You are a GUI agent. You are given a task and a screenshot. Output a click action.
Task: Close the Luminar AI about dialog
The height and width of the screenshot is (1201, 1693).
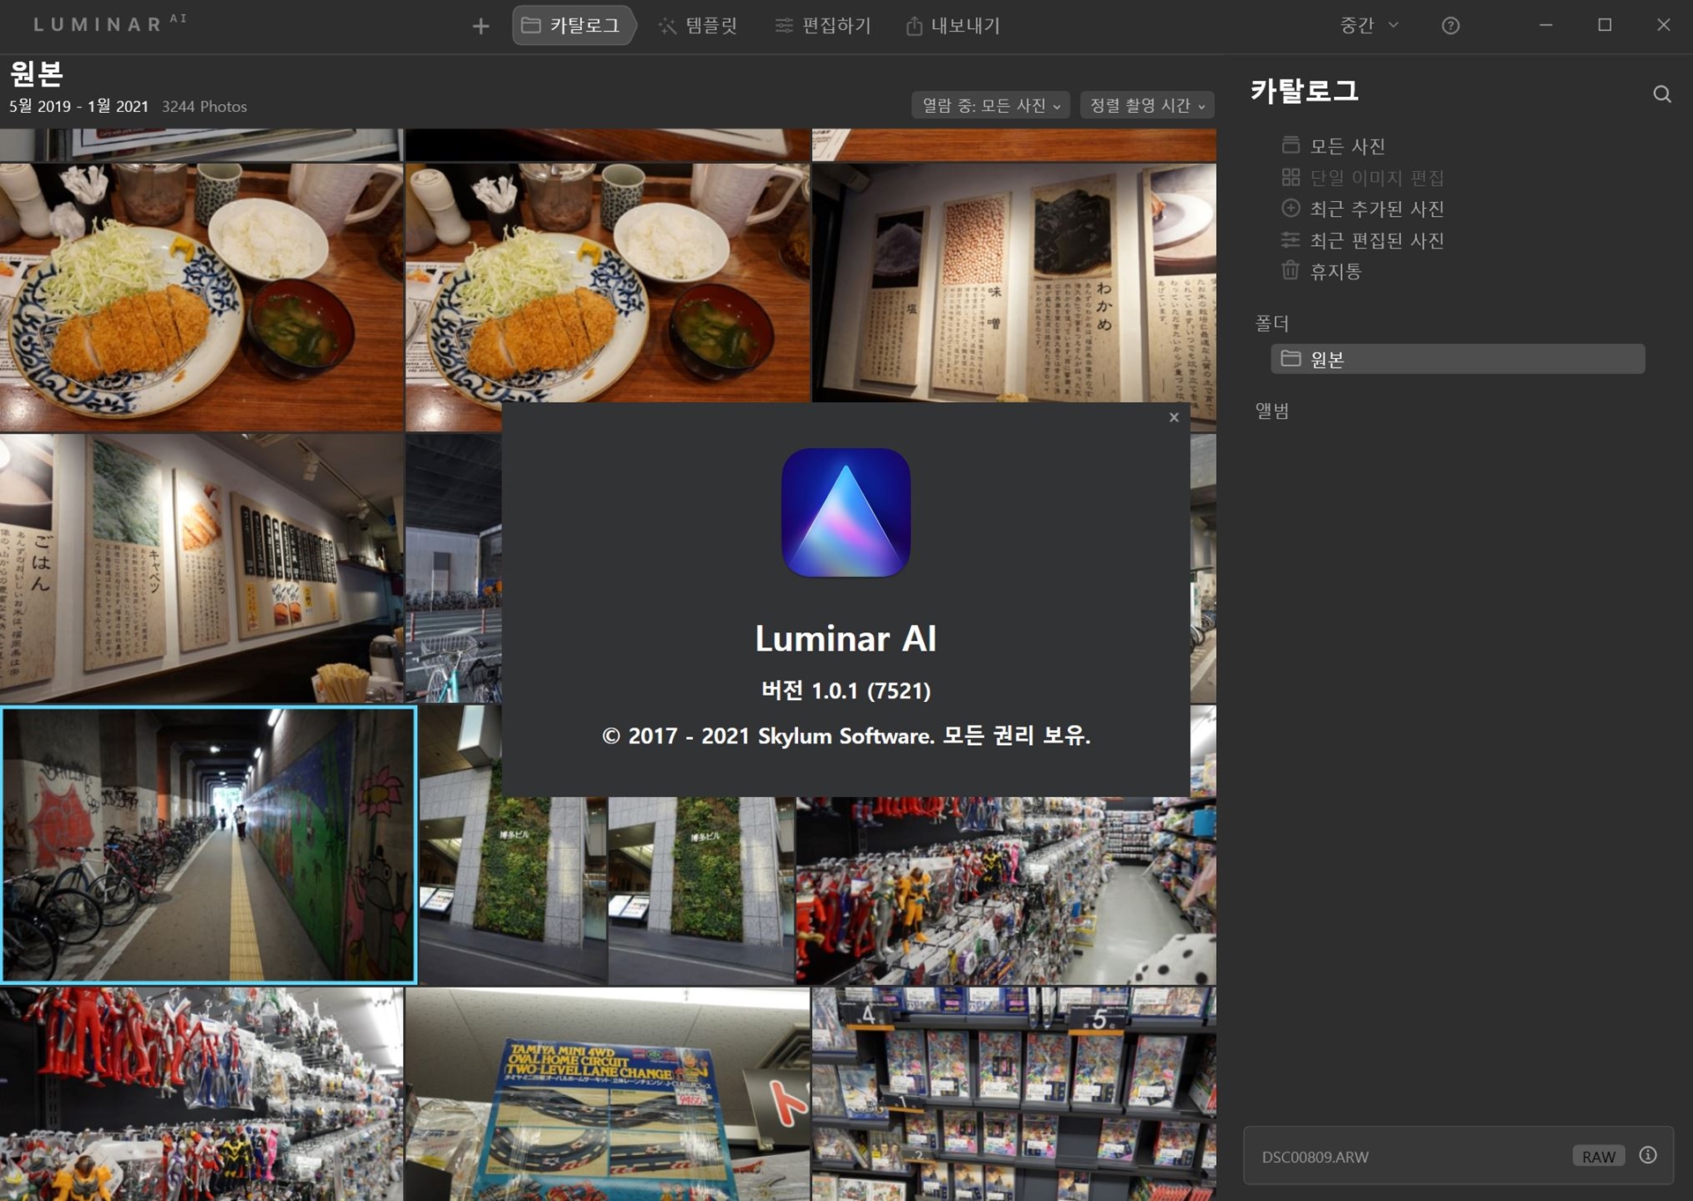click(x=1174, y=417)
